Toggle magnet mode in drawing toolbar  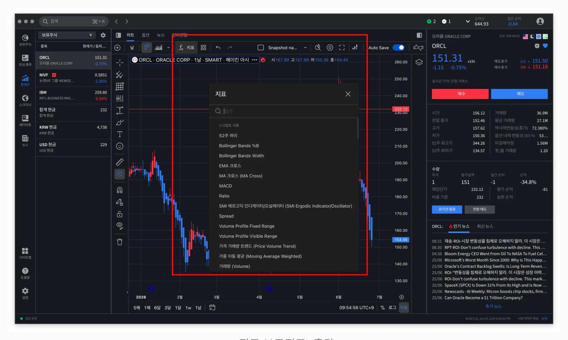click(x=120, y=190)
